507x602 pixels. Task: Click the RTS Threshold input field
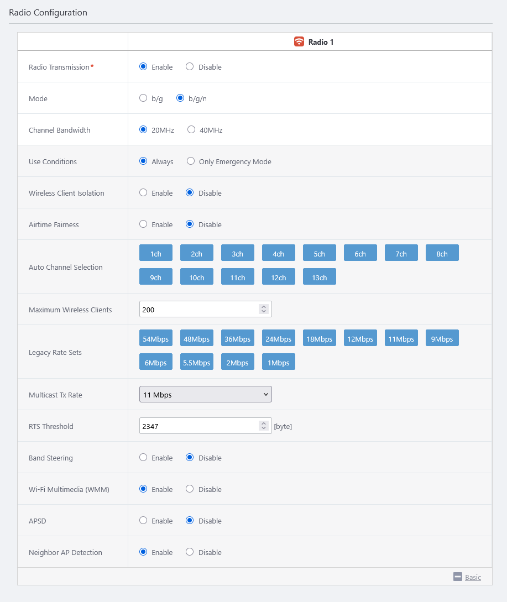(198, 426)
